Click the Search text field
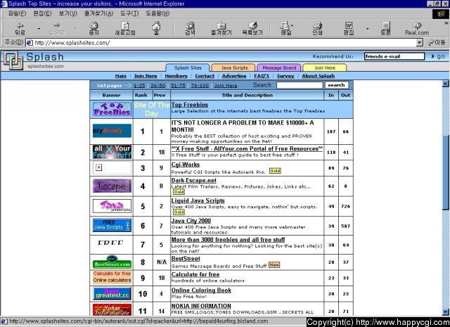Screen dimensions: 450x327 (300, 85)
